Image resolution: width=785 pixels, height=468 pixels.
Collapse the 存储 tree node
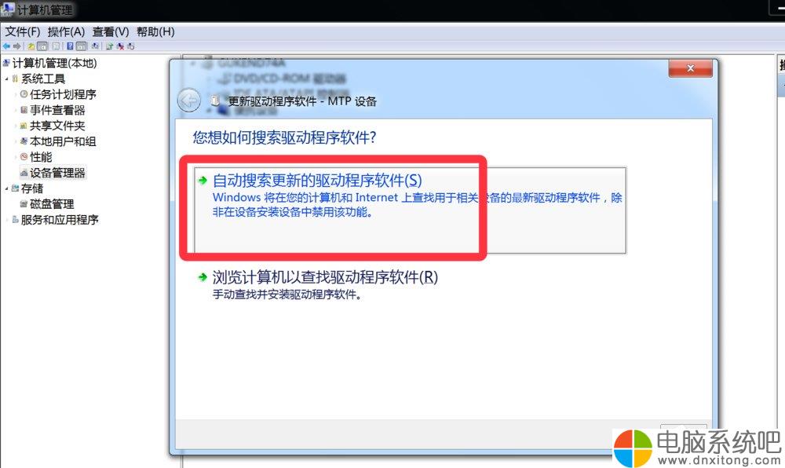pyautogui.click(x=6, y=188)
